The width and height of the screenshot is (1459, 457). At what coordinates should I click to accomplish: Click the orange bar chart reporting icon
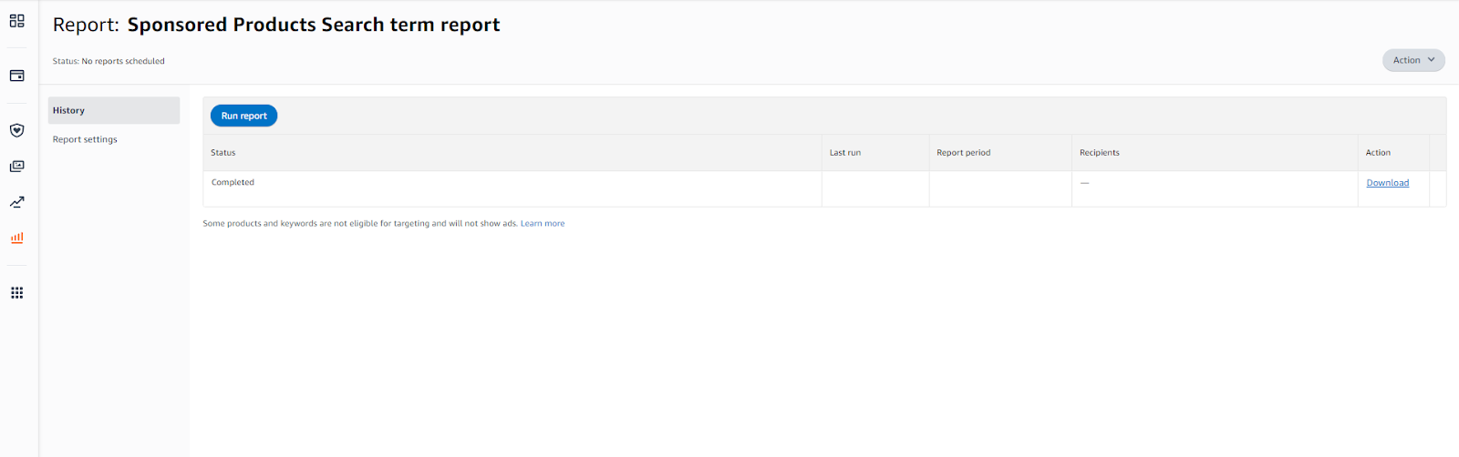tap(16, 238)
